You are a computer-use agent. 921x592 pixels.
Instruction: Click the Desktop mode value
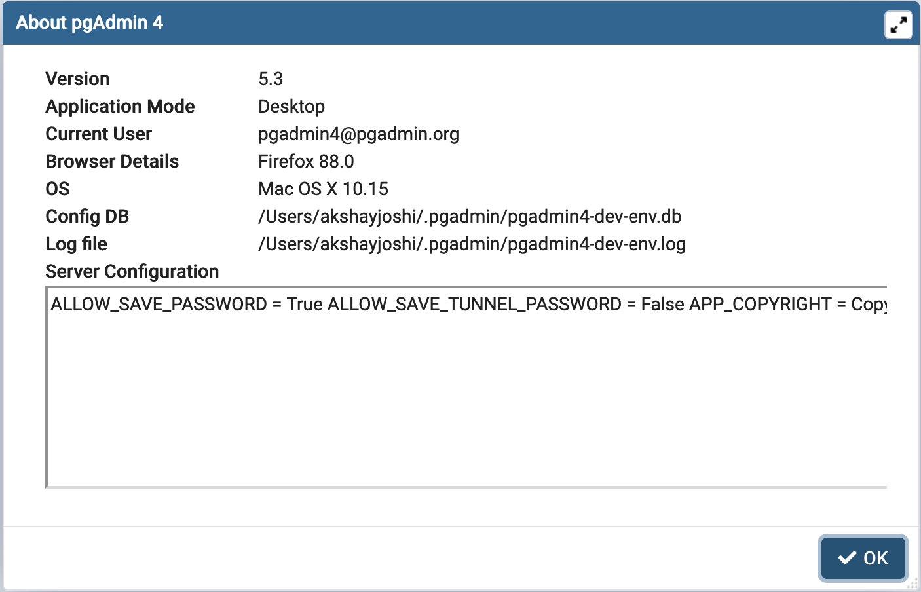[x=291, y=107]
